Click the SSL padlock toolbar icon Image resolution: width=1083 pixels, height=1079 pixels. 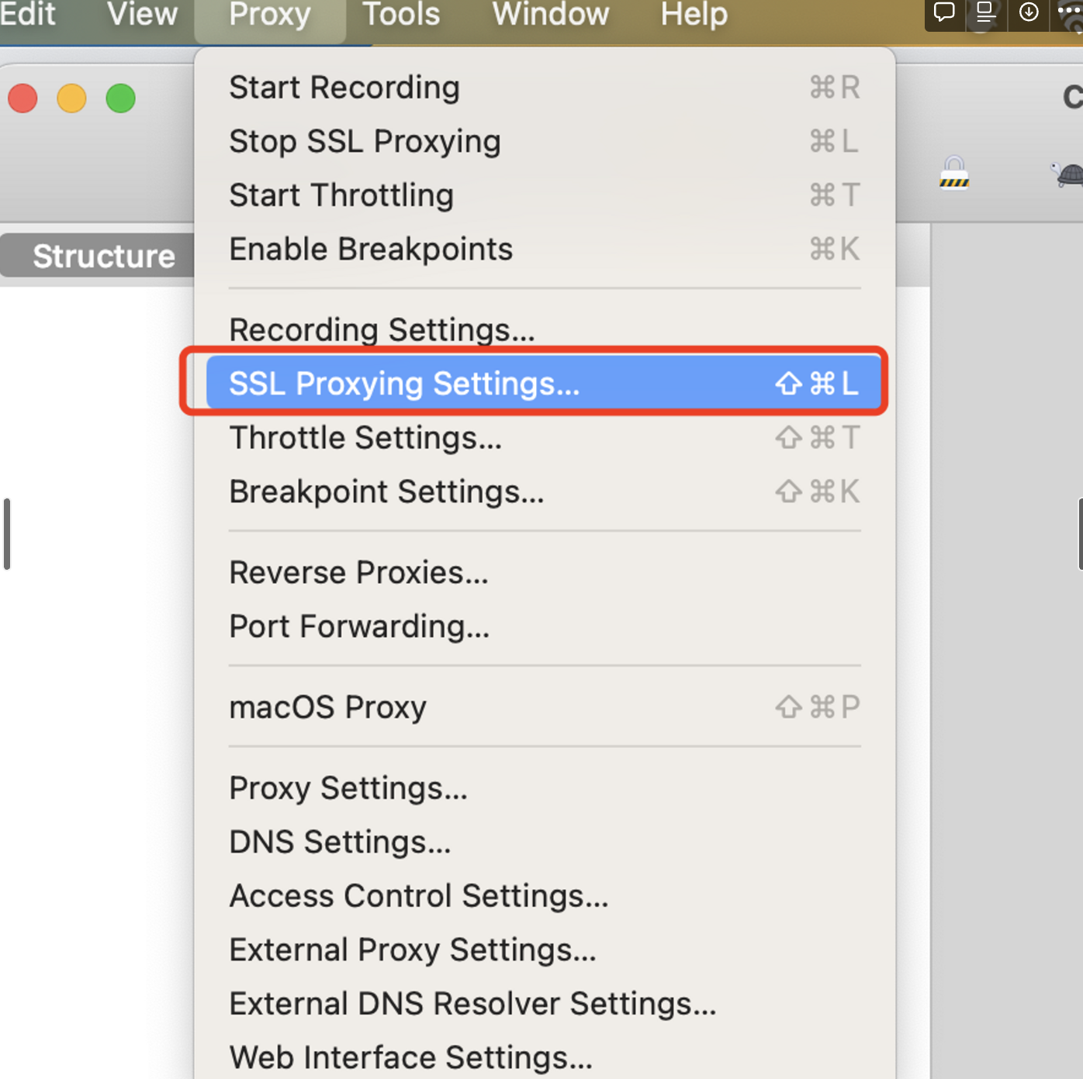click(x=953, y=172)
